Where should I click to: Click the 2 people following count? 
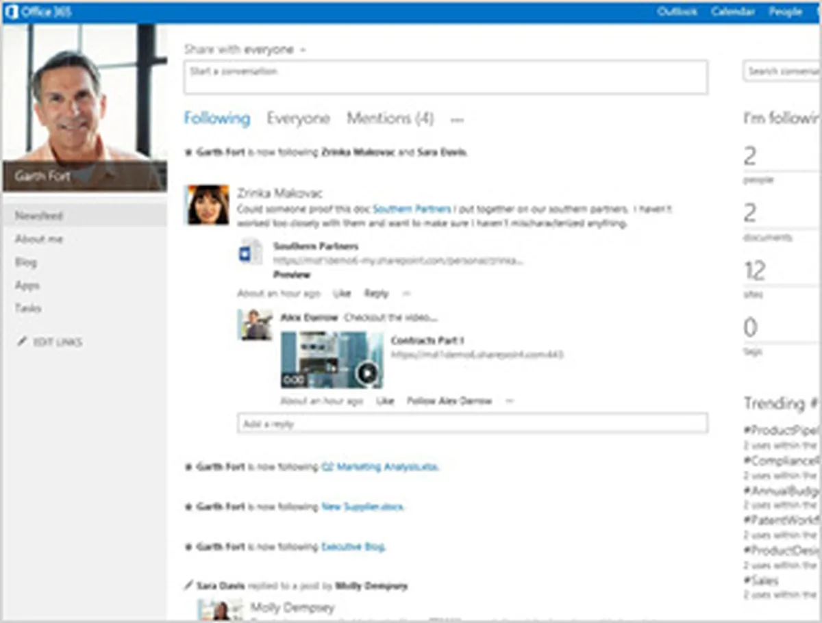point(749,156)
